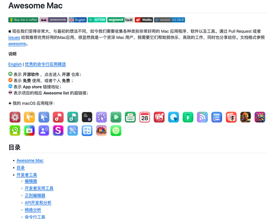Open the blue cursor with lines app icon
Image resolution: width=267 pixels, height=219 pixels.
[x=44, y=117]
